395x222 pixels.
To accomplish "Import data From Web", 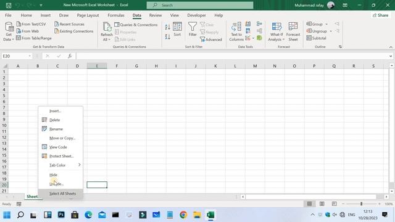I will pos(28,31).
